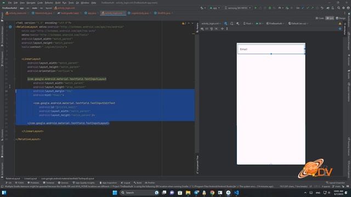Switch editor to Split view mode
This screenshot has height=197, width=351.
coord(330,18)
